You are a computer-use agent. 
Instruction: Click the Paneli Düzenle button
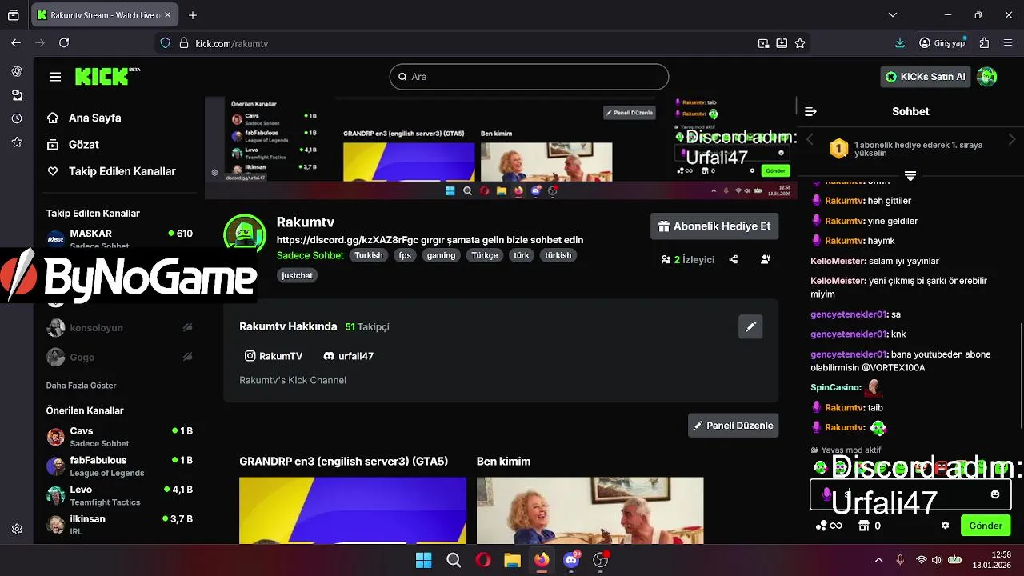[x=734, y=426]
